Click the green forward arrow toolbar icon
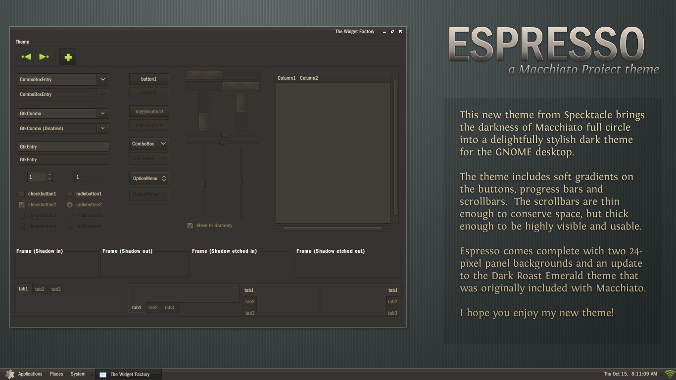Viewport: 676px width, 380px height. click(x=44, y=57)
